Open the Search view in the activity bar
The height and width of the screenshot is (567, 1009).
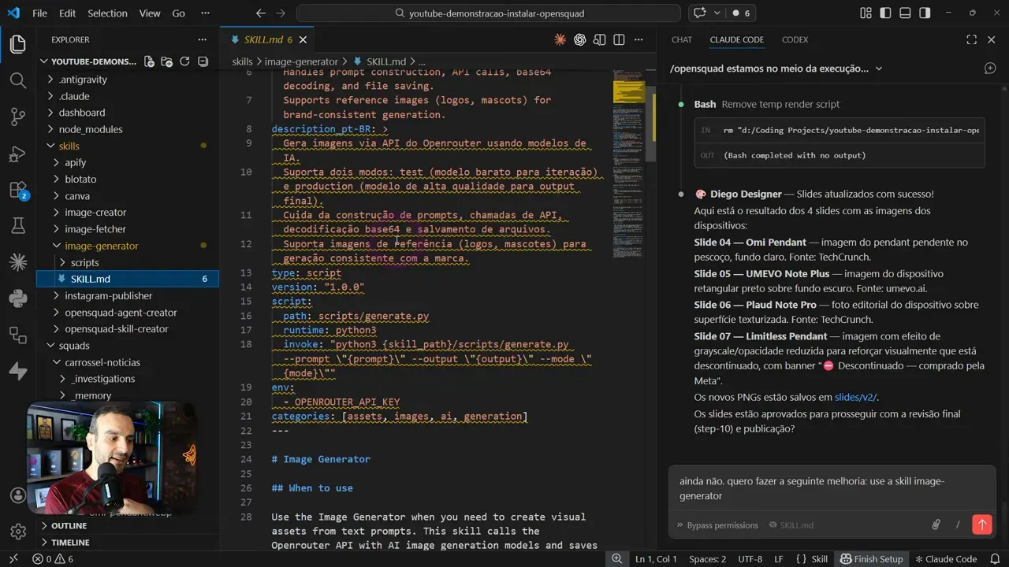17,80
